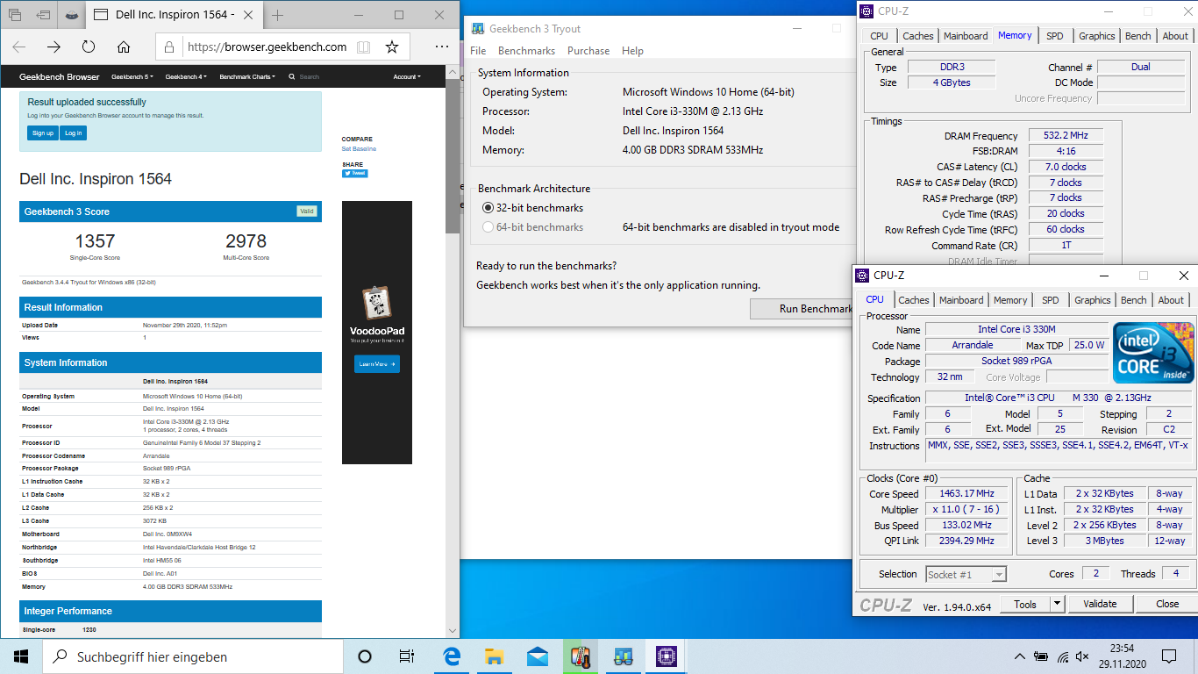Open Task View on taskbar
This screenshot has width=1198, height=674.
[407, 656]
